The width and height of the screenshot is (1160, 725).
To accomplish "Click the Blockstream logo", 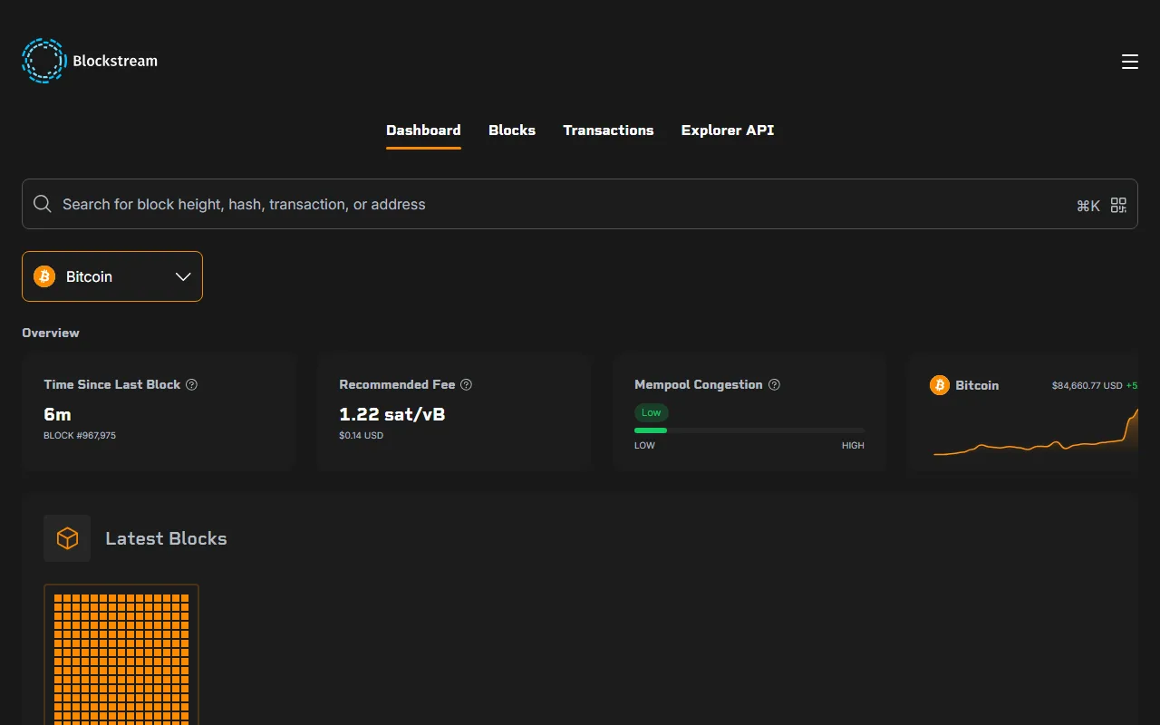I will [90, 61].
